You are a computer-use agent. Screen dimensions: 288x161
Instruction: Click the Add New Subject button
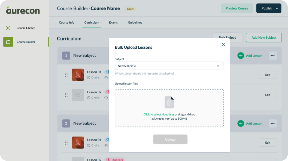[264, 38]
